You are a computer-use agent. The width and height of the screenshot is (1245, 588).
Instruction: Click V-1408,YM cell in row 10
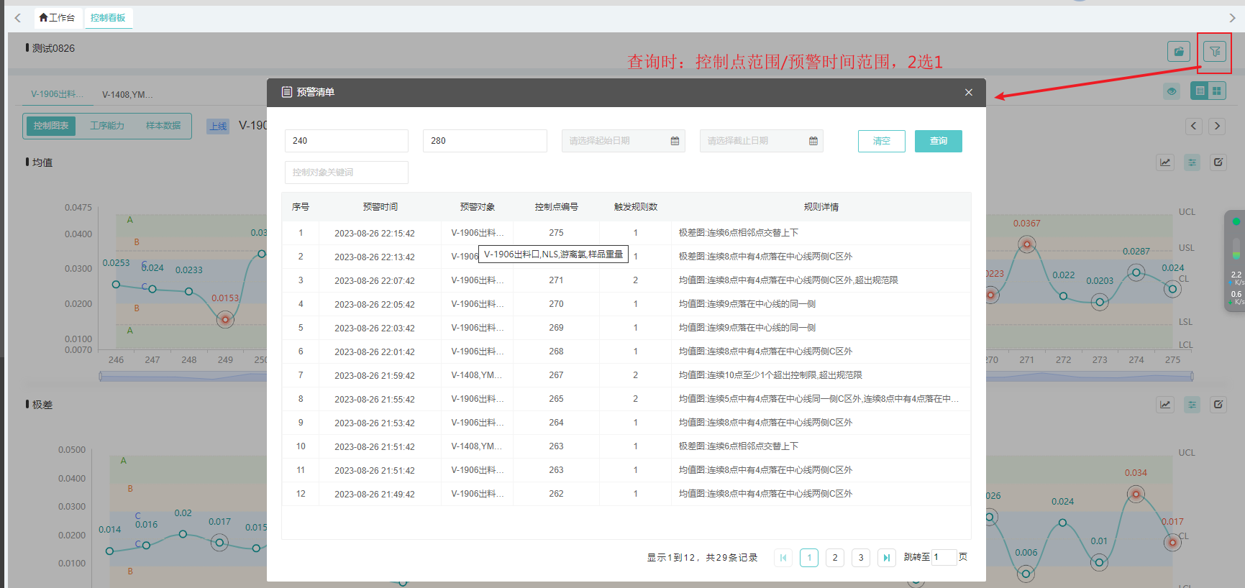pos(477,446)
